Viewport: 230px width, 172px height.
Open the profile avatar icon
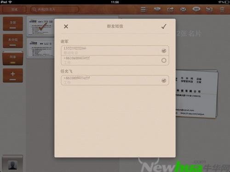point(12,164)
